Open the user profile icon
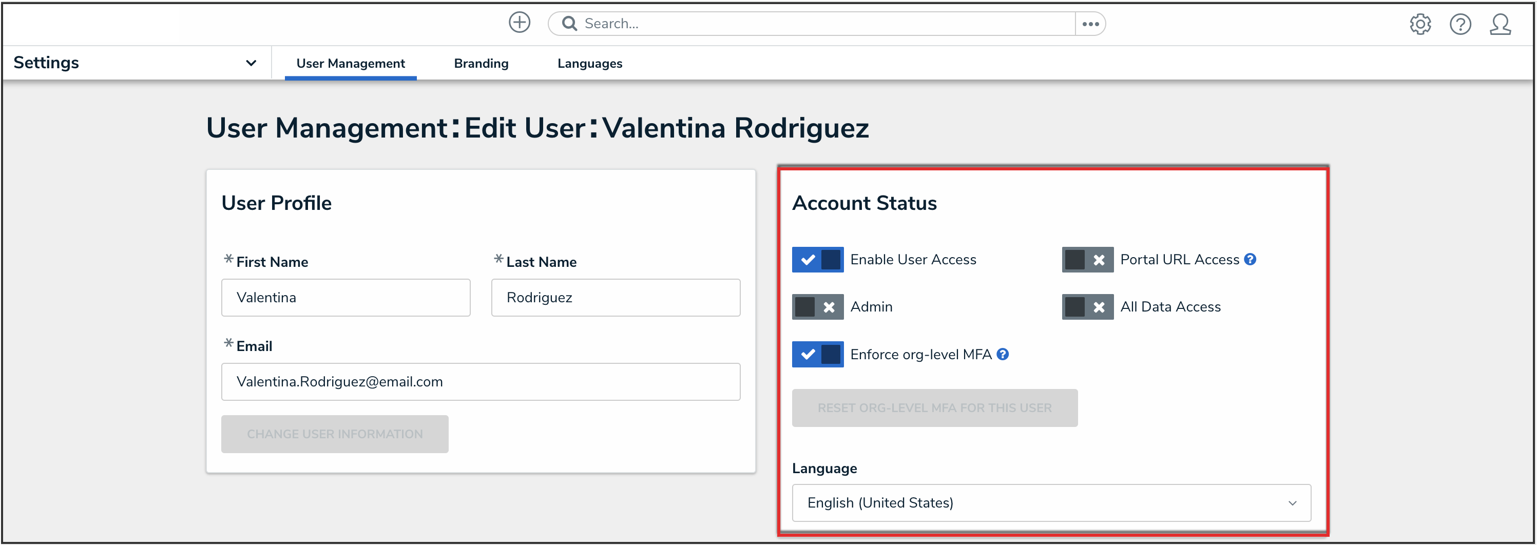The height and width of the screenshot is (545, 1537). point(1500,25)
